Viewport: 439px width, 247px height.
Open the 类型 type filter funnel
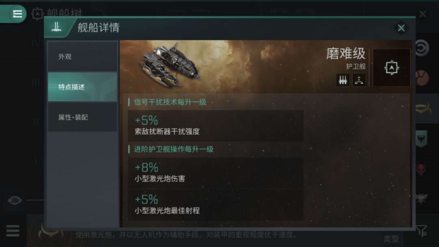422,231
